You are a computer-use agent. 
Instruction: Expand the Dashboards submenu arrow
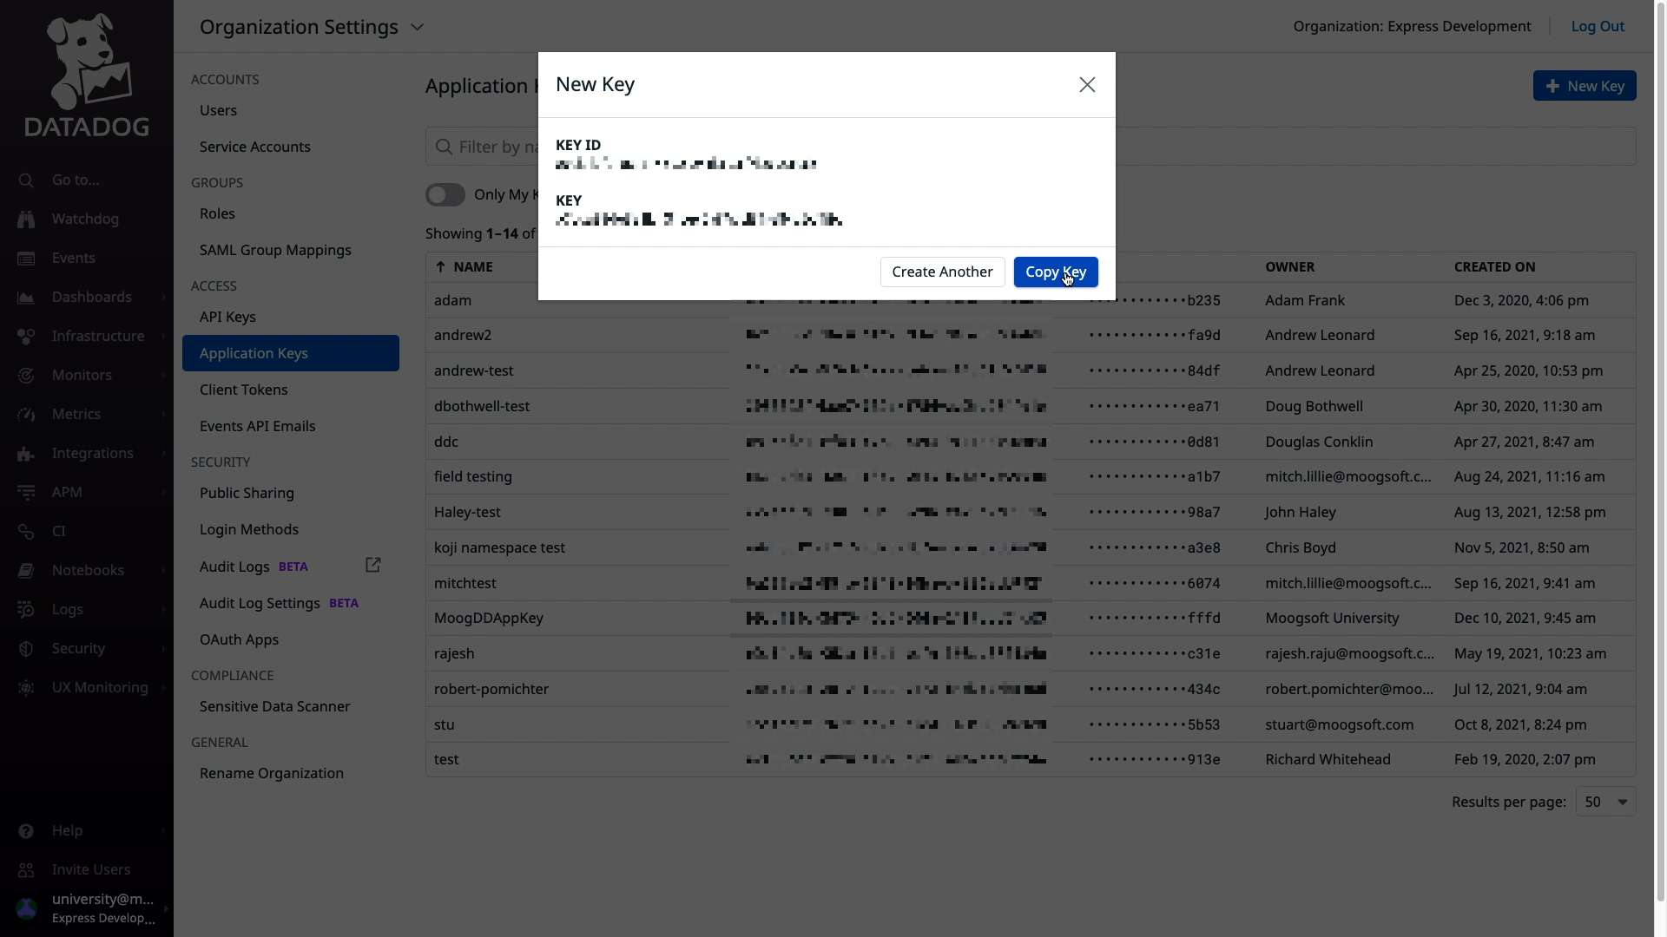pos(163,298)
